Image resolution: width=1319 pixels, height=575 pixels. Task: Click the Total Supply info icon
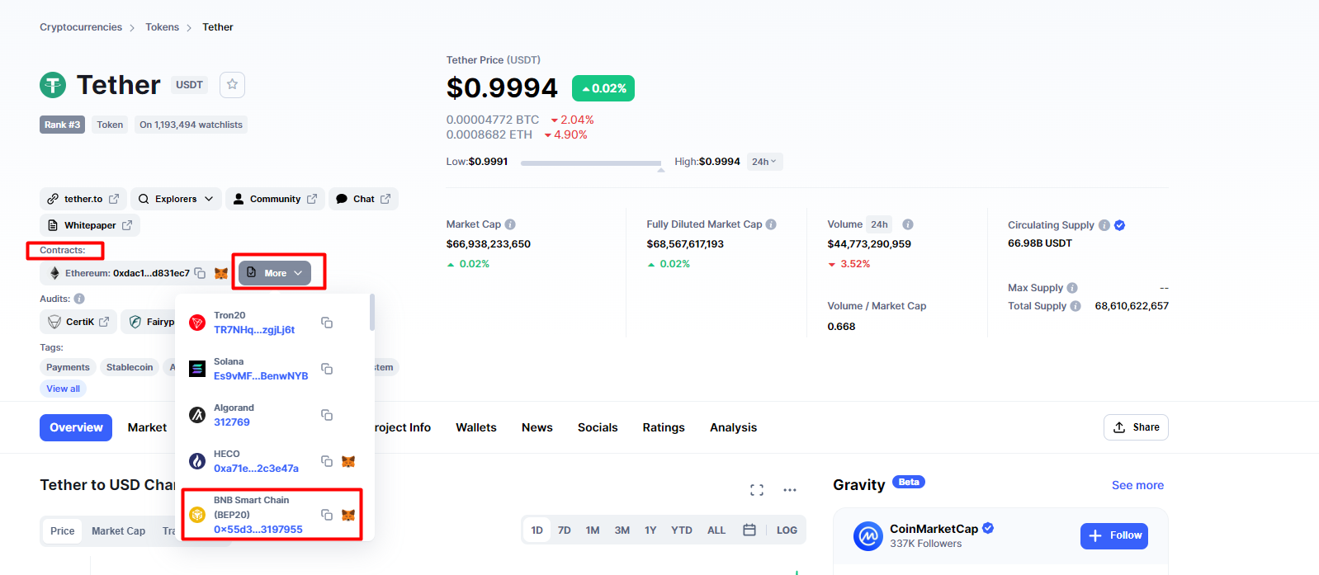(1076, 306)
